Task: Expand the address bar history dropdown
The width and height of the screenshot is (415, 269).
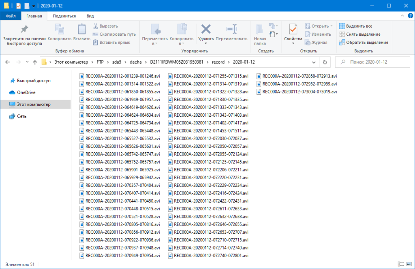Action: 313,62
